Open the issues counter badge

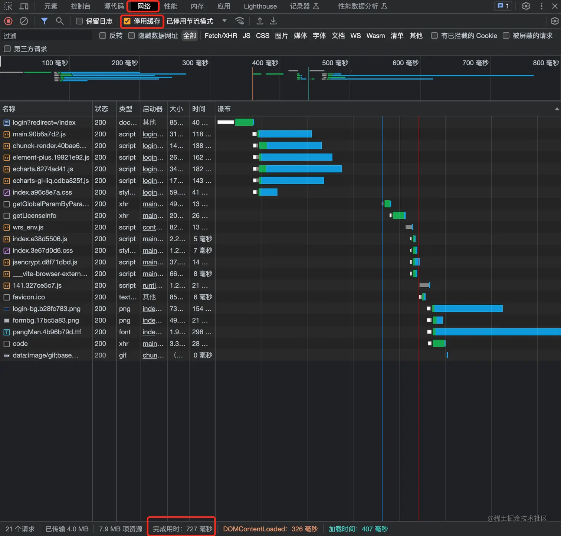point(503,6)
